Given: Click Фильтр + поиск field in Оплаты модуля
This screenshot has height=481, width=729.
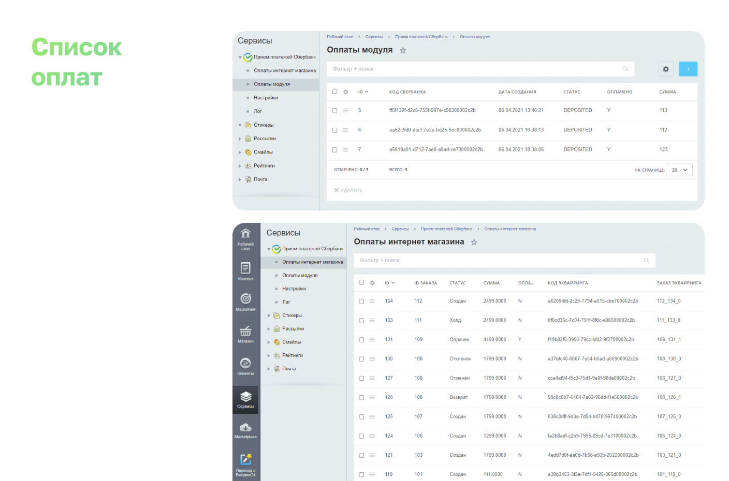Looking at the screenshot, I should pyautogui.click(x=480, y=69).
